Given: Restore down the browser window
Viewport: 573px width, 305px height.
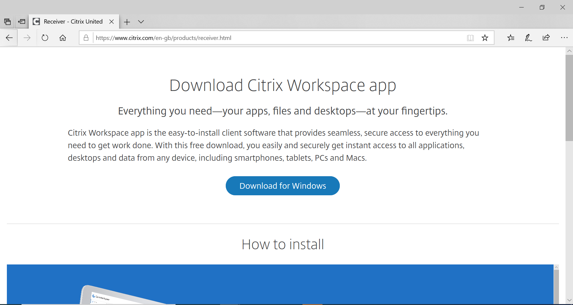Looking at the screenshot, I should pos(542,7).
